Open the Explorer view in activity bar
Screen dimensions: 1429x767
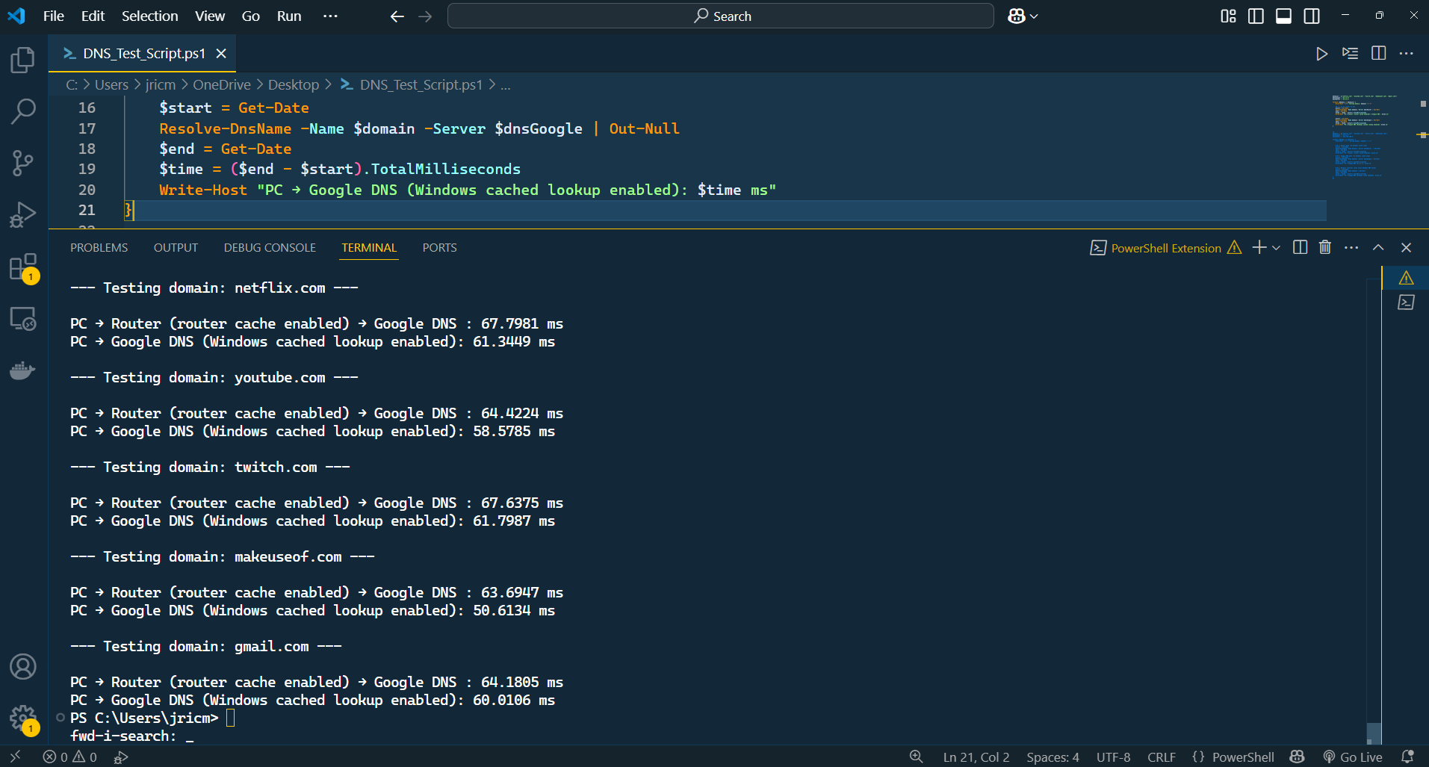pos(22,60)
